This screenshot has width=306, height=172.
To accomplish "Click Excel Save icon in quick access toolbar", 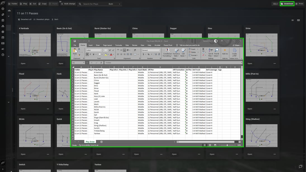I will pyautogui.click(x=75, y=41).
